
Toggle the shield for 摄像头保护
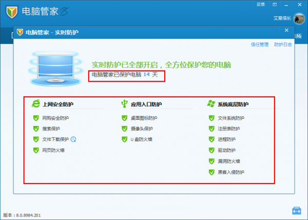click(x=125, y=129)
